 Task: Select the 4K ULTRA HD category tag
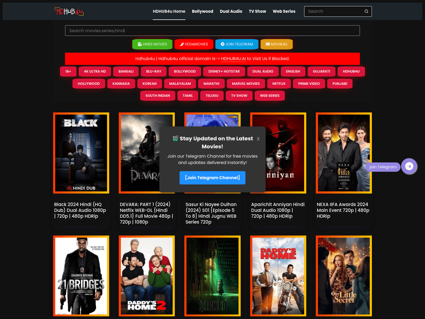click(95, 72)
